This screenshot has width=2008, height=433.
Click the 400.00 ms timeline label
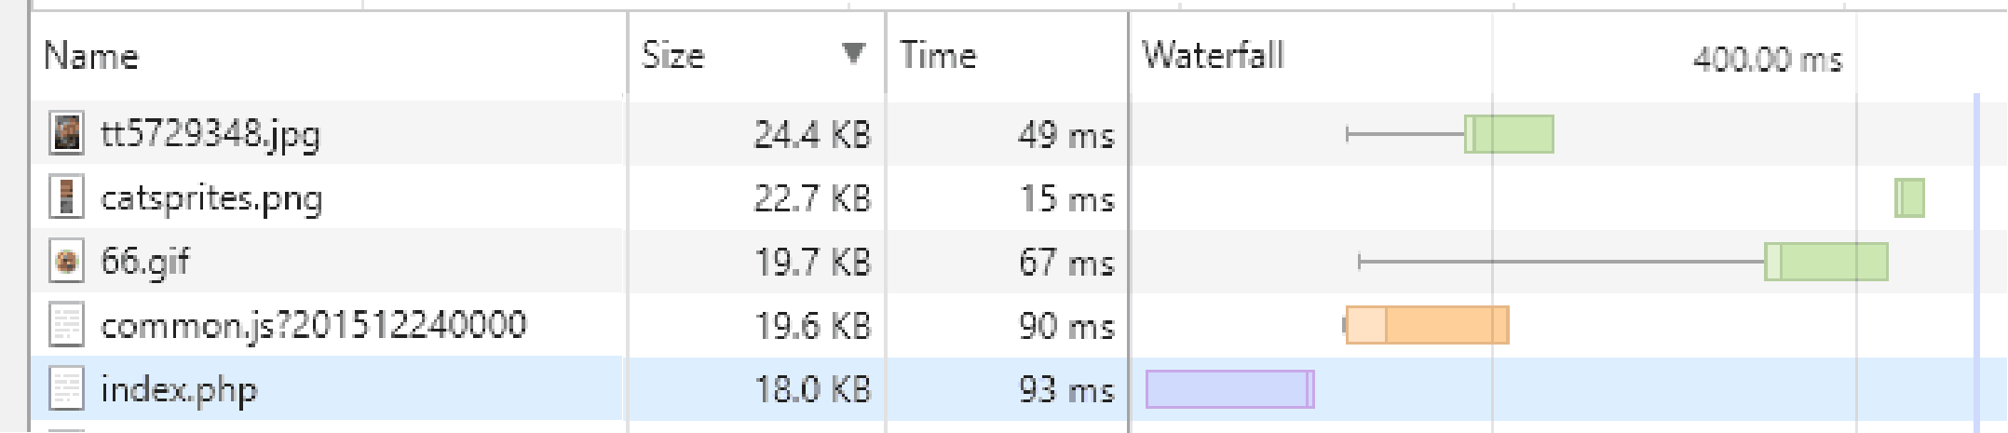pos(1767,60)
